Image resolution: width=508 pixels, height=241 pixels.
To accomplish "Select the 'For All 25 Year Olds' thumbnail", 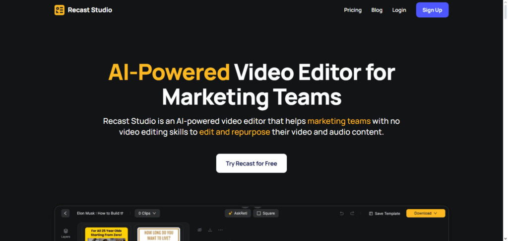I will point(107,234).
